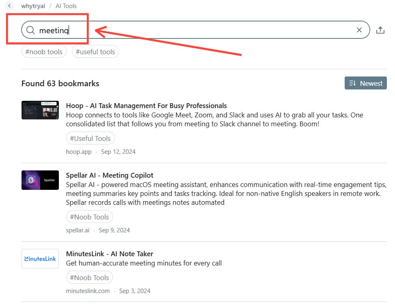The width and height of the screenshot is (395, 306).
Task: Click the Sep 12, 2024 date
Action: click(118, 152)
